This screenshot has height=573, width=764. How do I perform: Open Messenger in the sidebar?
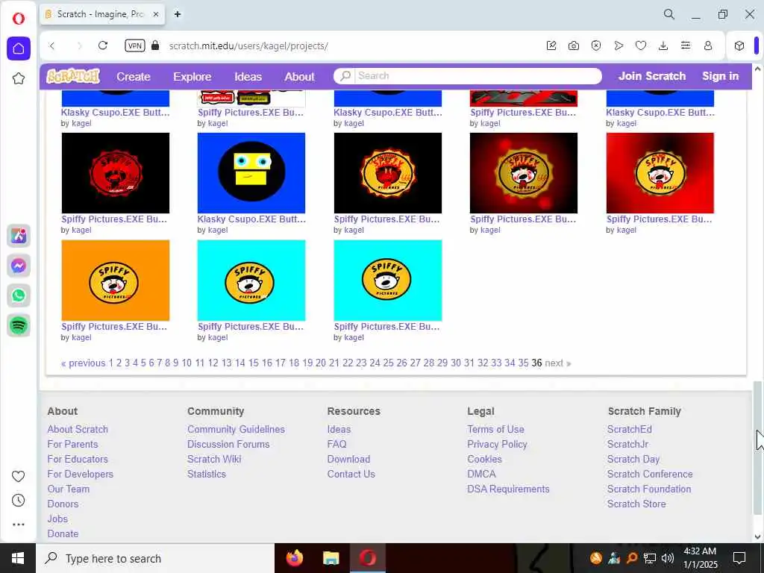coord(19,266)
